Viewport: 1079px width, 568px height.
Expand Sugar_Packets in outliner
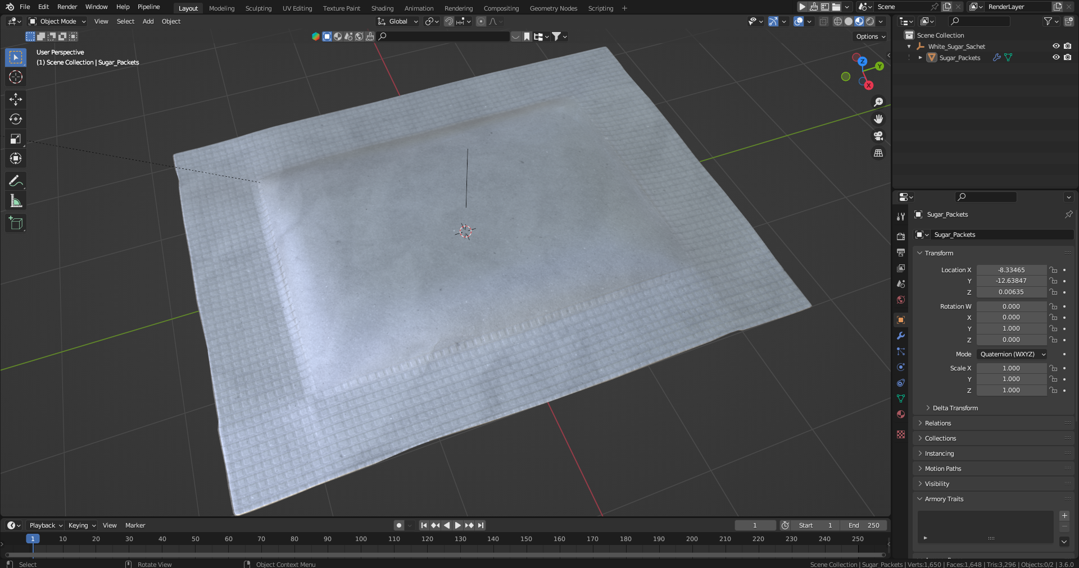[x=920, y=58]
